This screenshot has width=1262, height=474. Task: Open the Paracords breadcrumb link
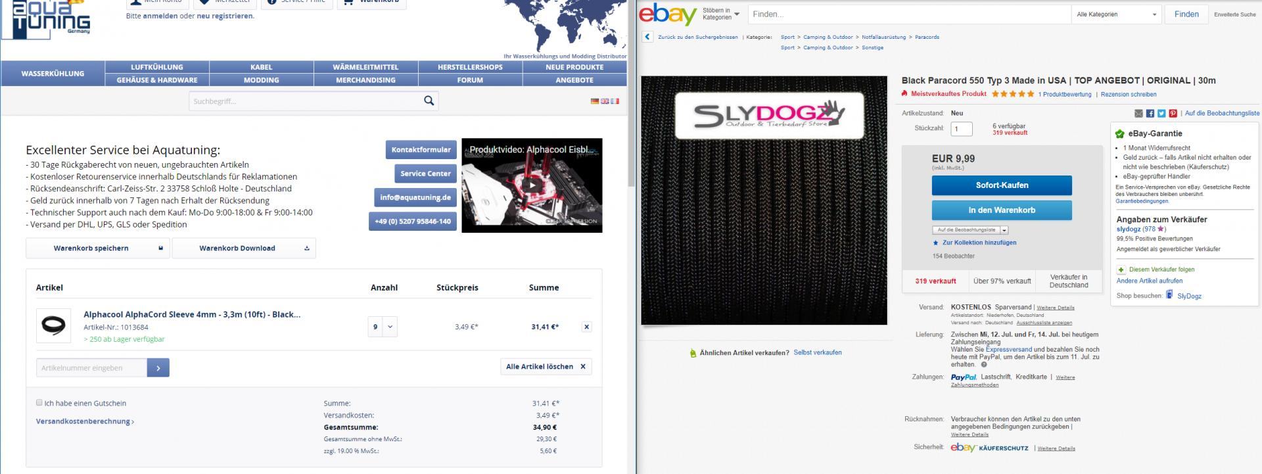[927, 37]
